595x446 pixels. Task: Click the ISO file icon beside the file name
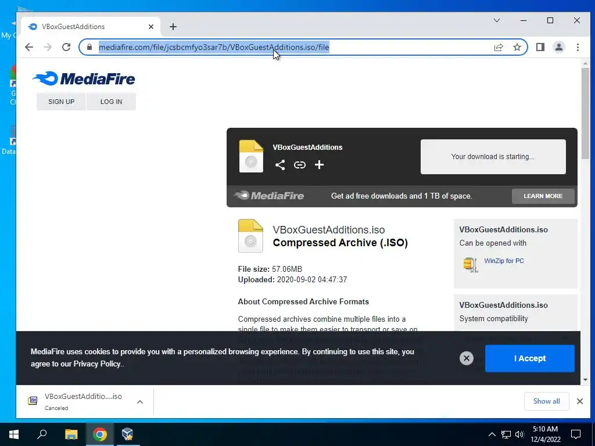(250, 236)
